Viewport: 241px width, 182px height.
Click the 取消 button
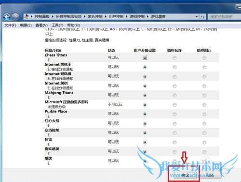[210, 175]
